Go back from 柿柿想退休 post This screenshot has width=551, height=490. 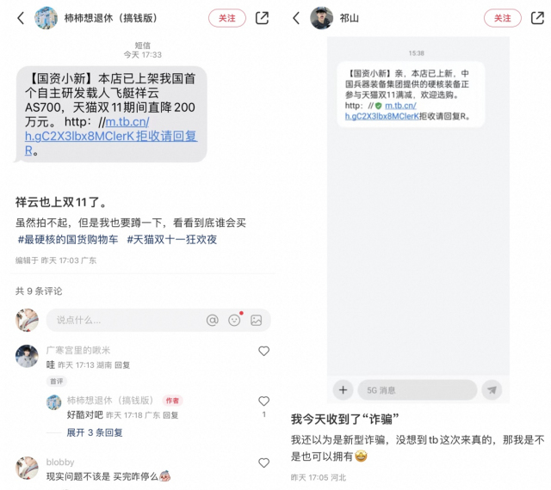pos(21,18)
